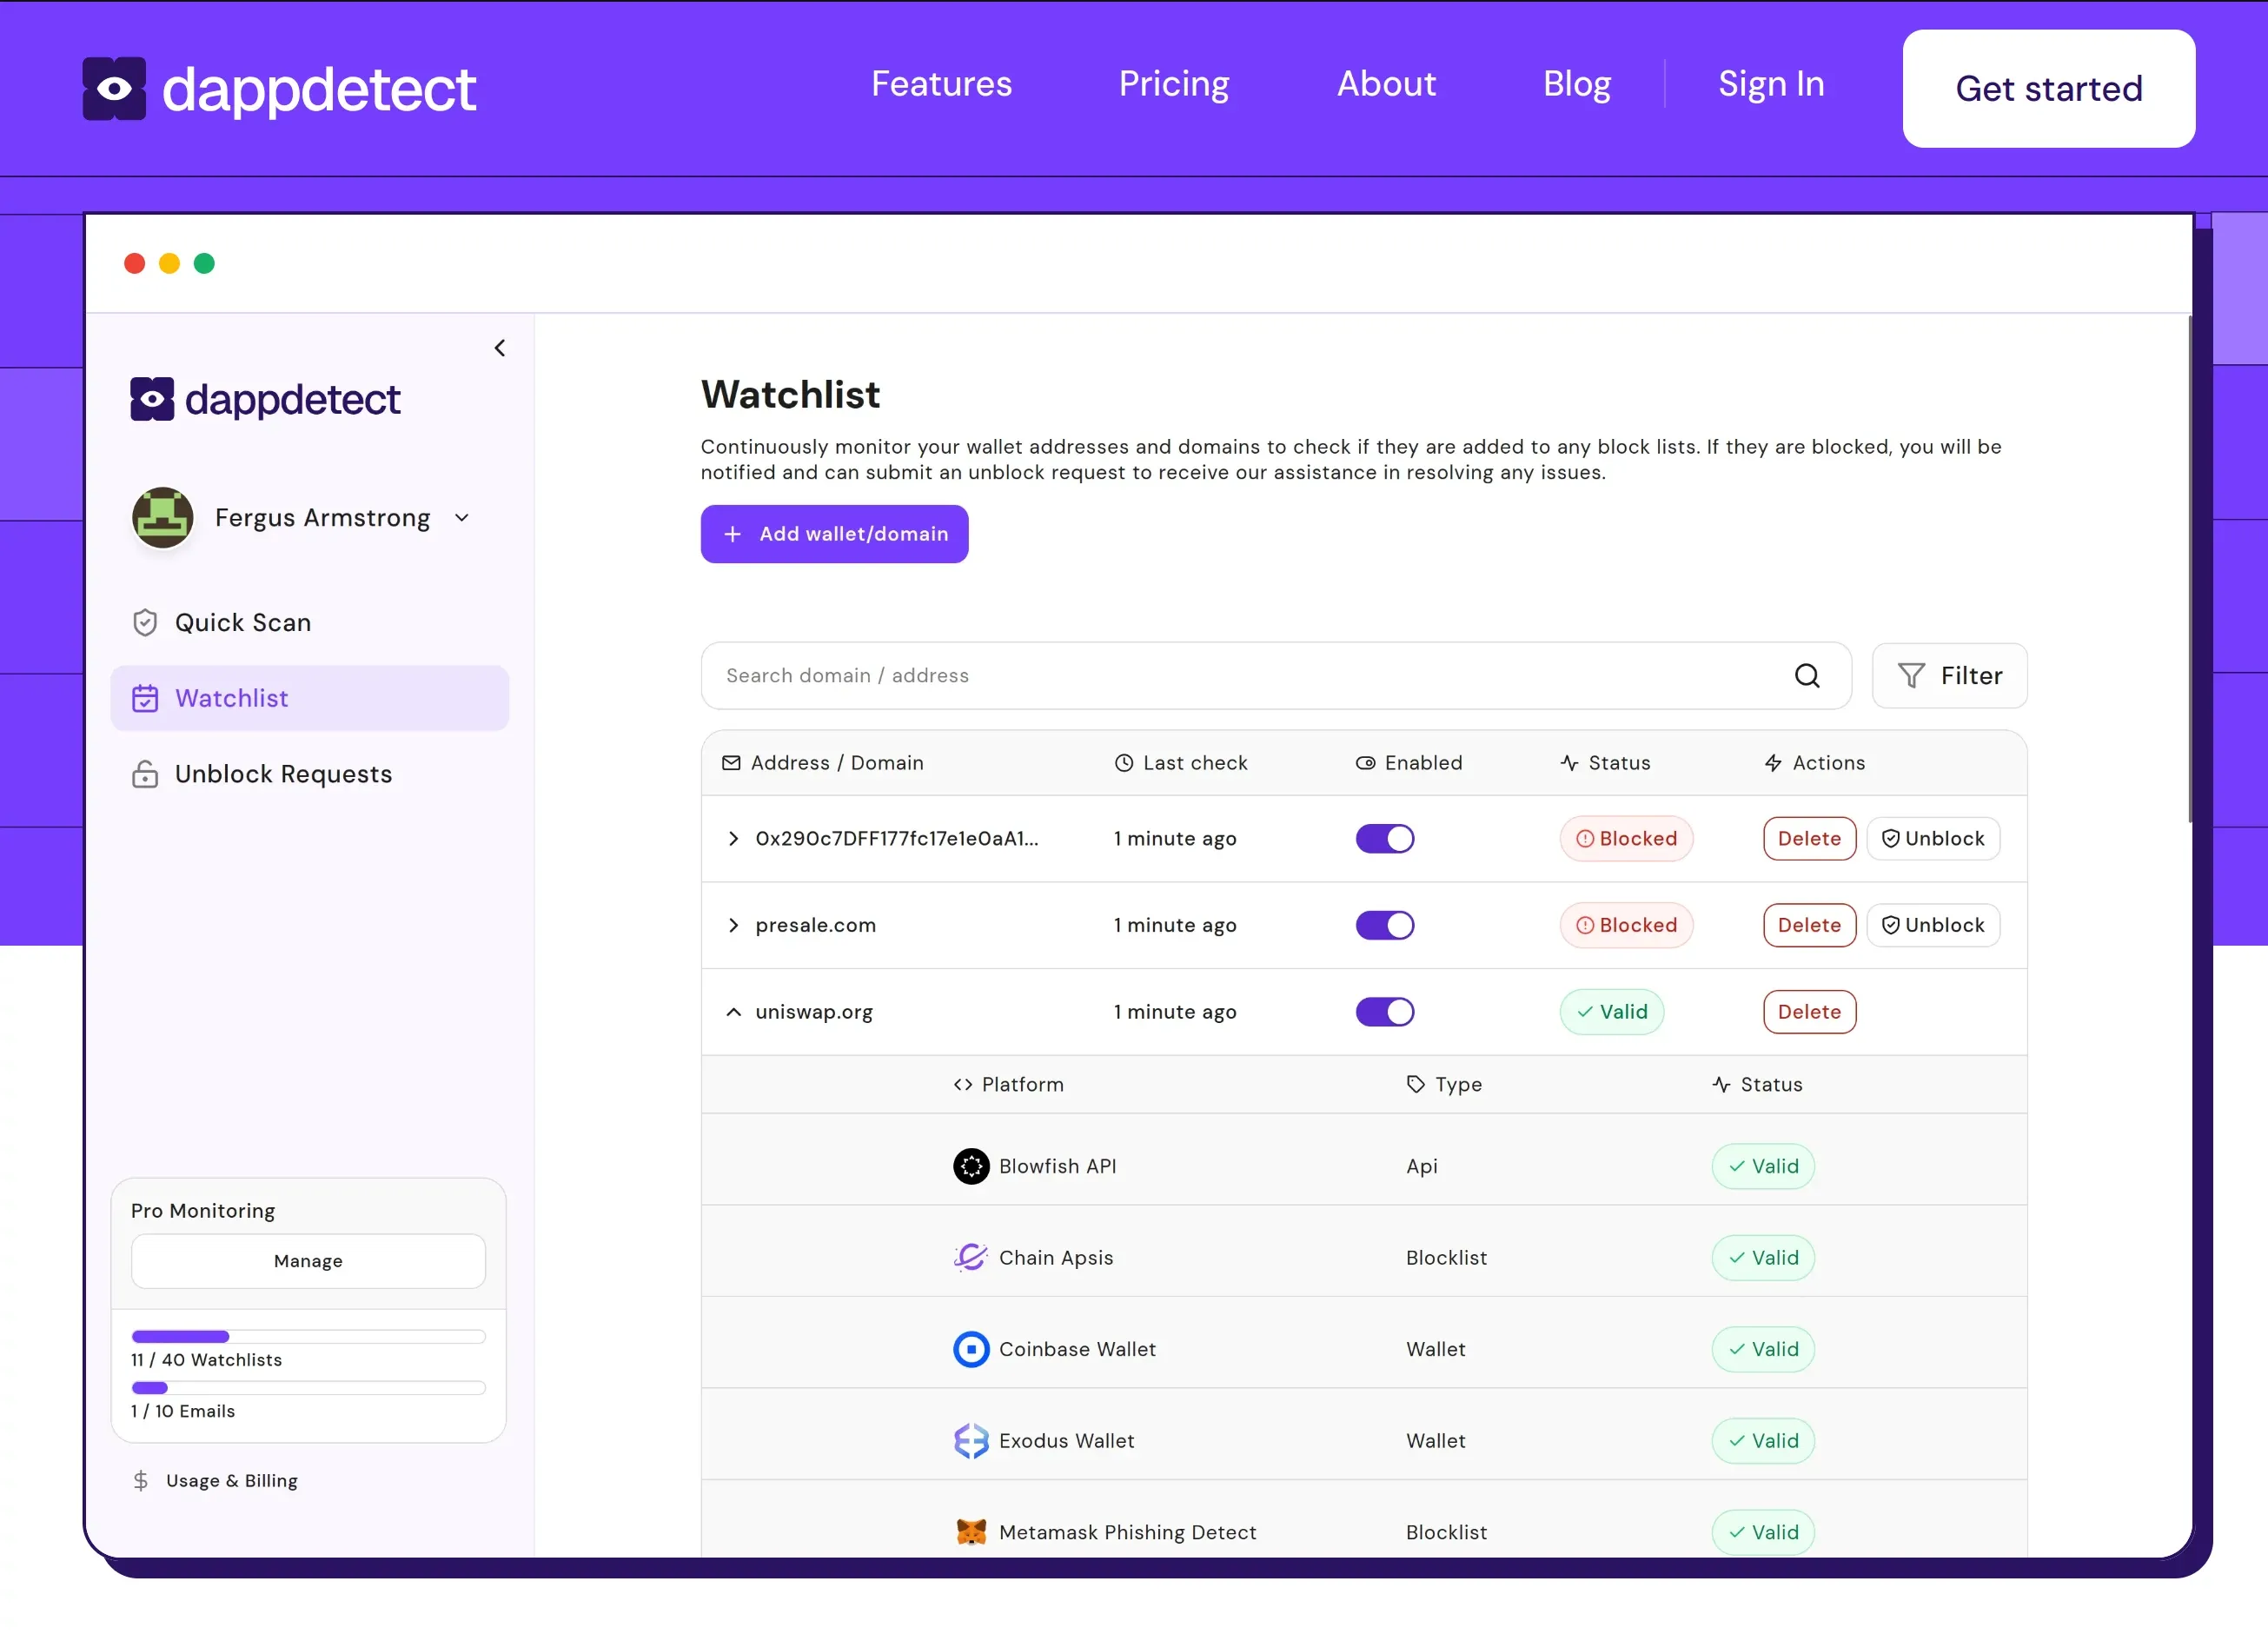Open the Pricing nav item
Viewport: 2268px width, 1641px height.
(1173, 84)
